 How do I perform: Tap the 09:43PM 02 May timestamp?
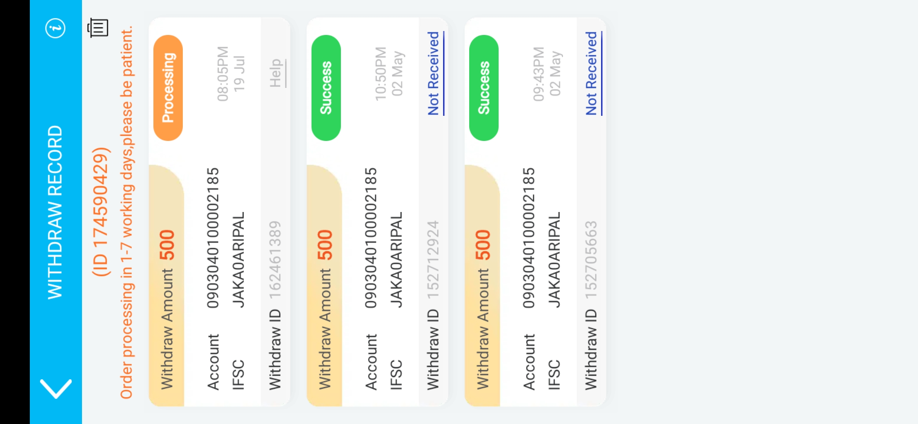(546, 73)
